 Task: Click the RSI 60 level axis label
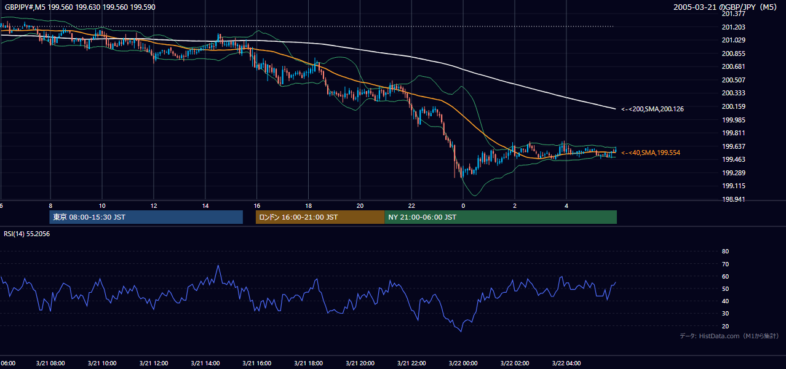coord(725,276)
